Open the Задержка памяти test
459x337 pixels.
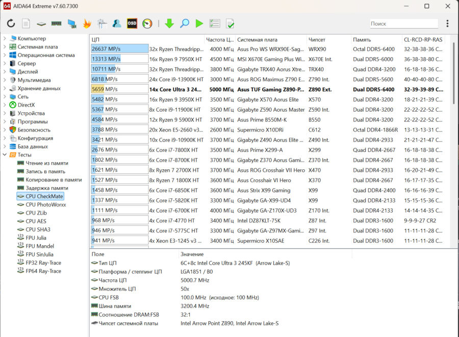click(x=47, y=188)
